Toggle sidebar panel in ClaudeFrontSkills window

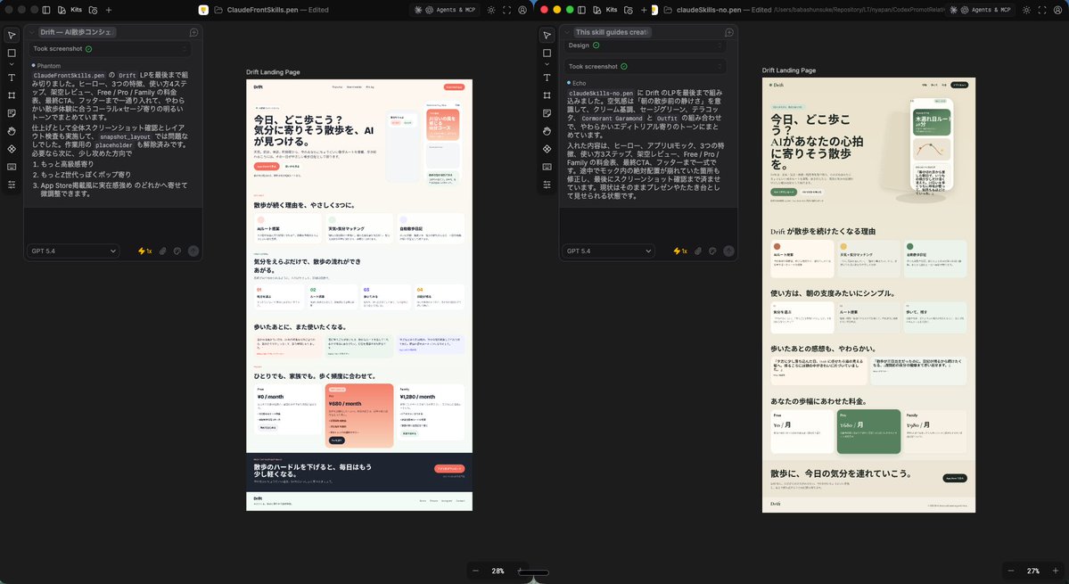(46, 10)
